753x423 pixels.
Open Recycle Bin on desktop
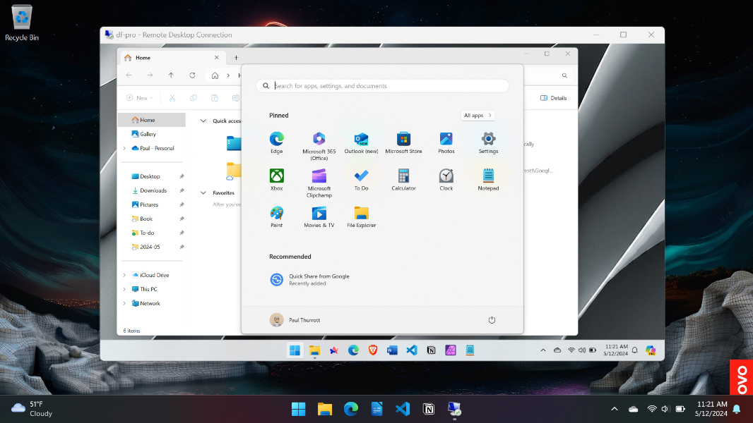click(22, 23)
